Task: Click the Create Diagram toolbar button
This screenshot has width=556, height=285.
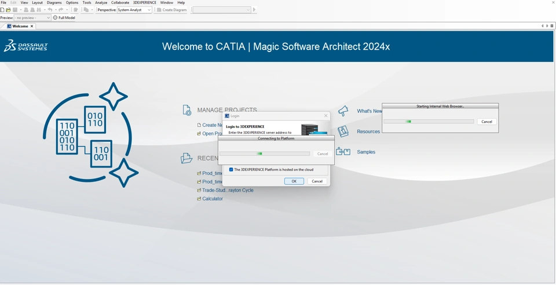Action: pyautogui.click(x=172, y=10)
